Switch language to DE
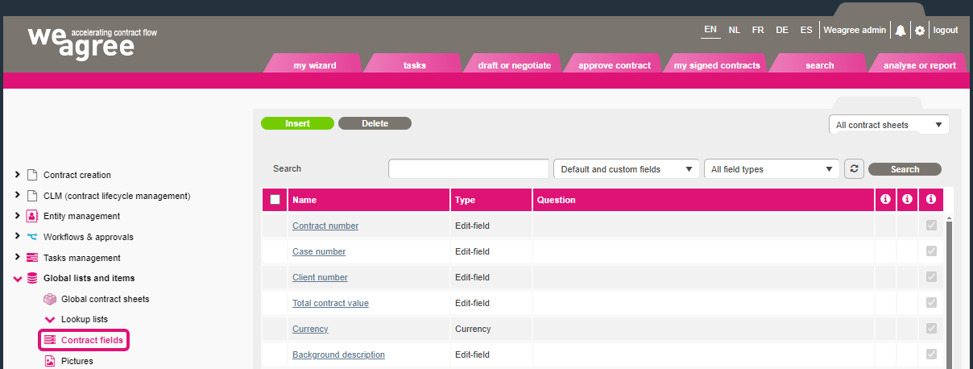 782,30
